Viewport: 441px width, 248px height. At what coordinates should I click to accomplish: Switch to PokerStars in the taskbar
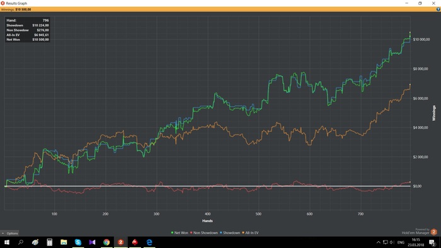[x=135, y=242]
